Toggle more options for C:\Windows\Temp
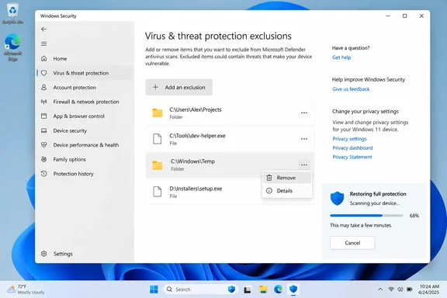The width and height of the screenshot is (447, 298). (x=304, y=165)
